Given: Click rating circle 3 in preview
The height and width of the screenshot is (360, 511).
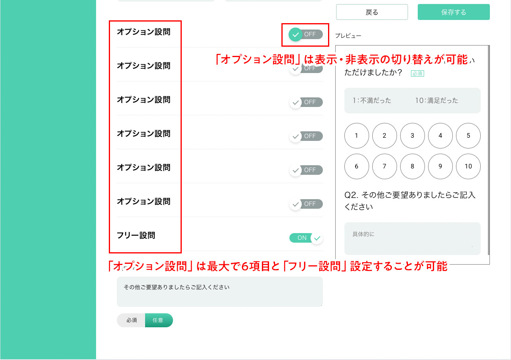Looking at the screenshot, I should (413, 136).
